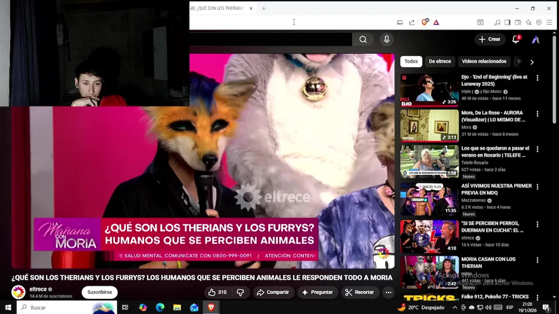Open Mora AURORA Visualizer thumbnail

(x=430, y=126)
